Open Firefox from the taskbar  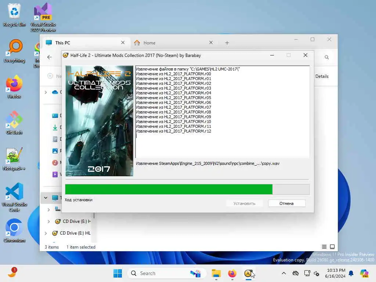click(x=232, y=273)
